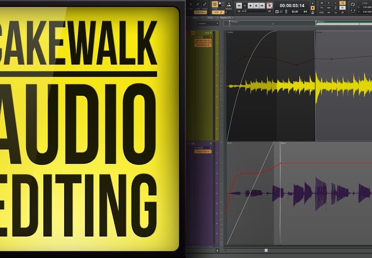Select the second Bass audio clip
The height and width of the screenshot is (258, 372).
coord(326,193)
